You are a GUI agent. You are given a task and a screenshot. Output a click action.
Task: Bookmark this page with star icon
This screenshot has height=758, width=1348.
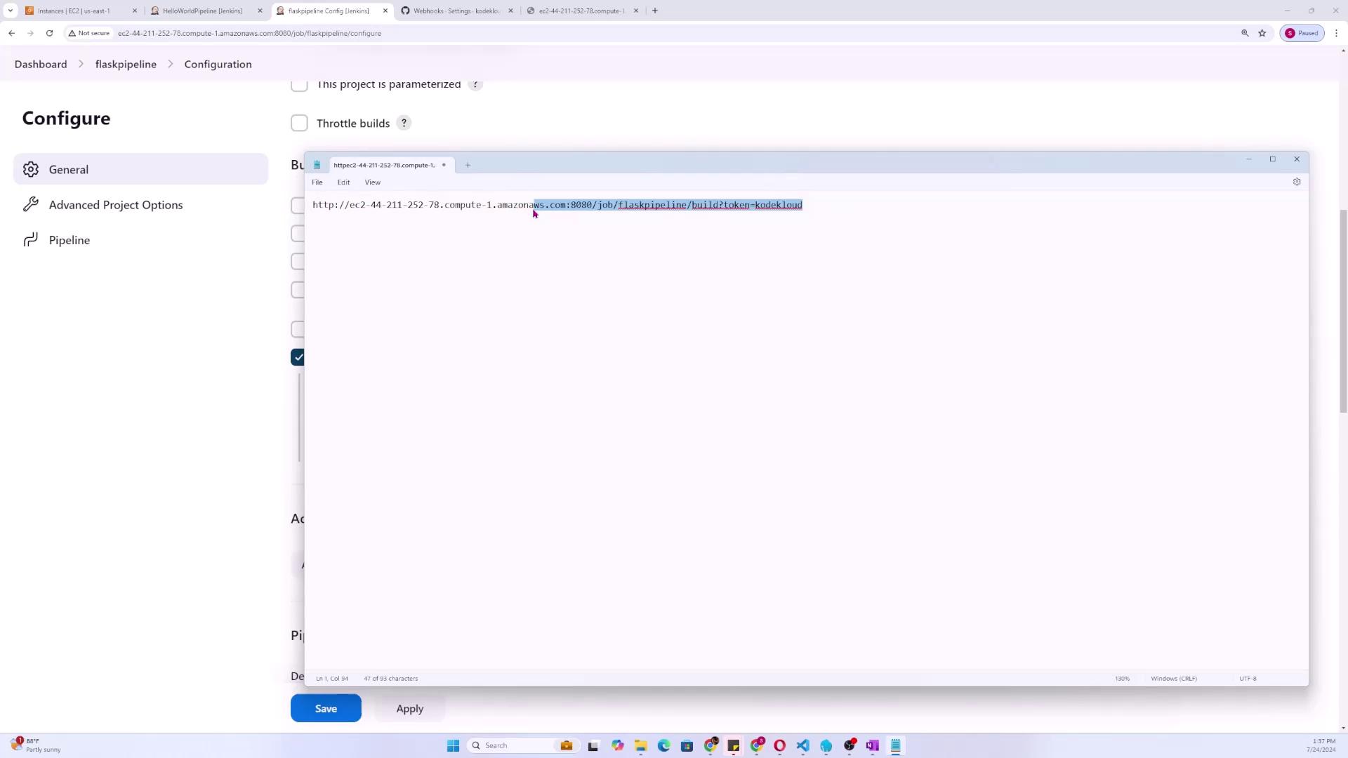point(1262,33)
